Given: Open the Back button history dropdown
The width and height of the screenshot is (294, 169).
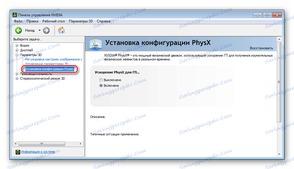Looking at the screenshot, I should pyautogui.click(x=39, y=30).
